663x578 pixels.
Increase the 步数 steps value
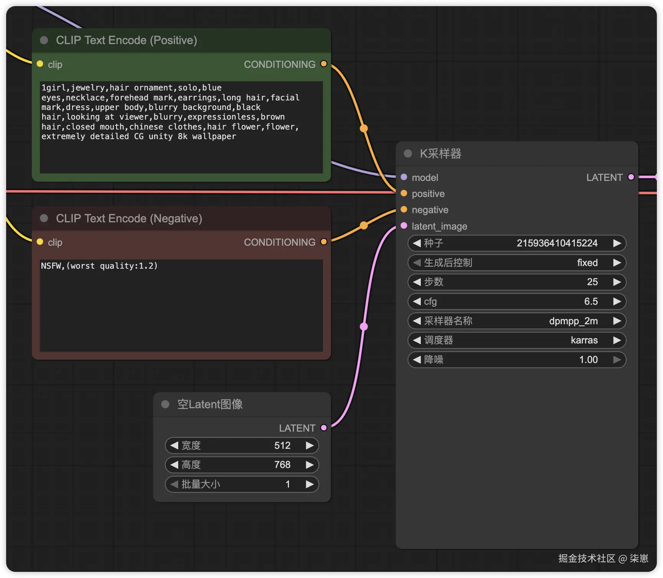(617, 282)
